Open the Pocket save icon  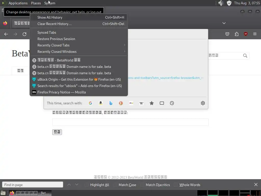[227, 34]
